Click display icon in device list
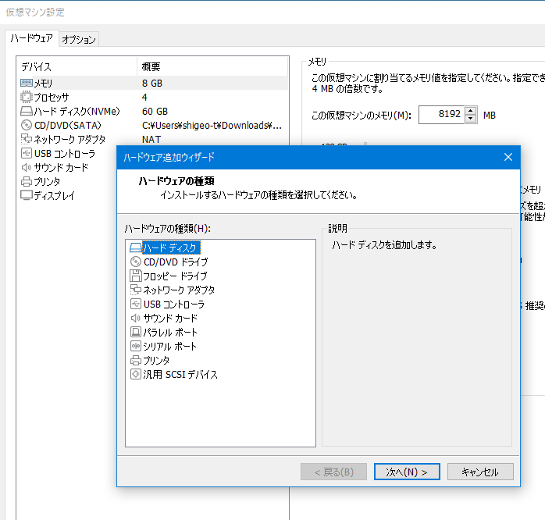The height and width of the screenshot is (520, 545). [27, 195]
